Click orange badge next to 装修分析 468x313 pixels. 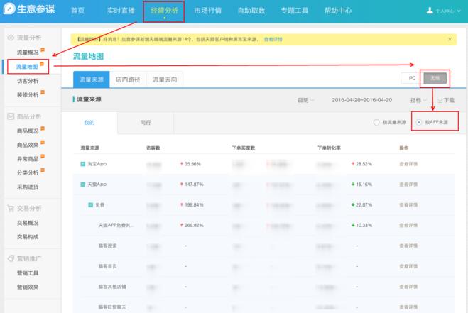[x=43, y=92]
